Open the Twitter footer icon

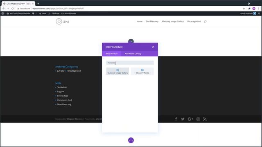[x=183, y=119]
